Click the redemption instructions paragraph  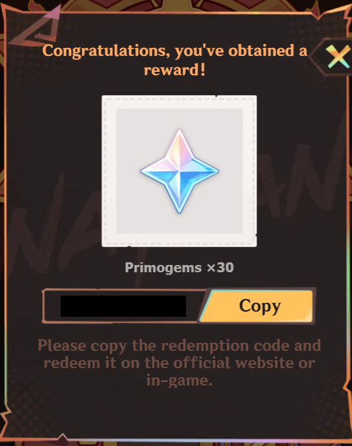coord(179,363)
